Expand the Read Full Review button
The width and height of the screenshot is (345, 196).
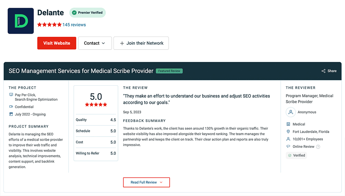(x=146, y=182)
